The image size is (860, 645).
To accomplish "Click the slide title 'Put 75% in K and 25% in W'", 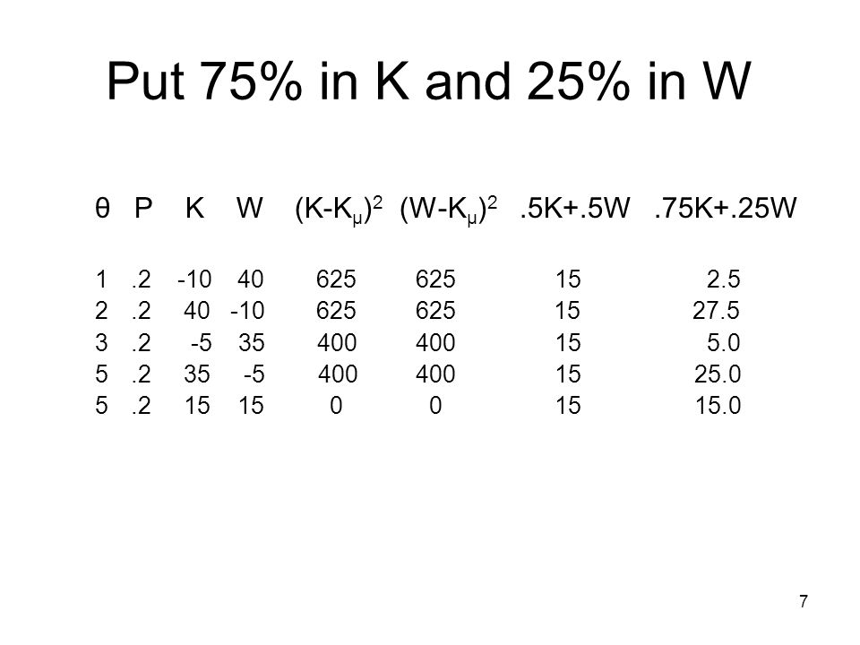I will tap(428, 82).
